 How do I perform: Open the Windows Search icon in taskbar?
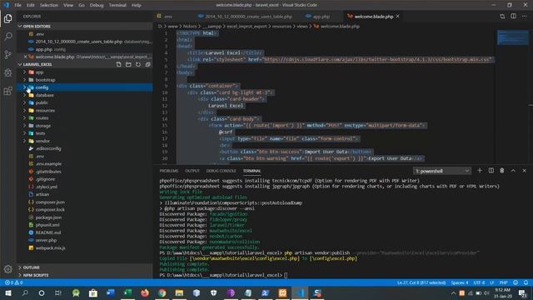(x=25, y=292)
